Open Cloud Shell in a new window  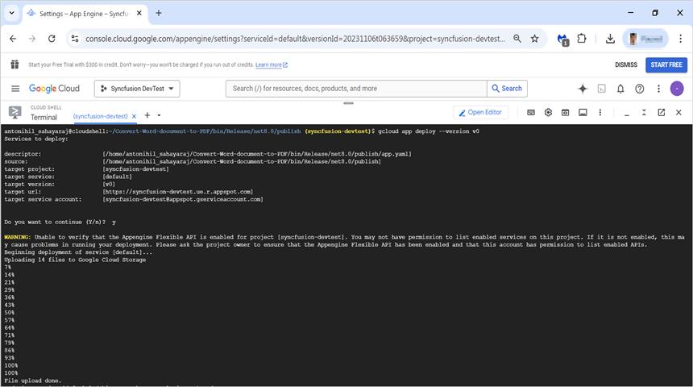click(x=661, y=113)
